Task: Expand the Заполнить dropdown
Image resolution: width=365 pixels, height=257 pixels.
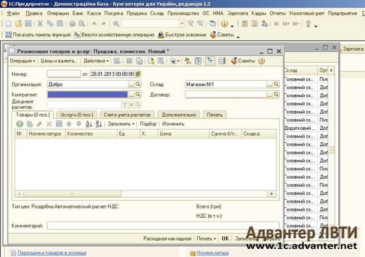Action: click(121, 124)
